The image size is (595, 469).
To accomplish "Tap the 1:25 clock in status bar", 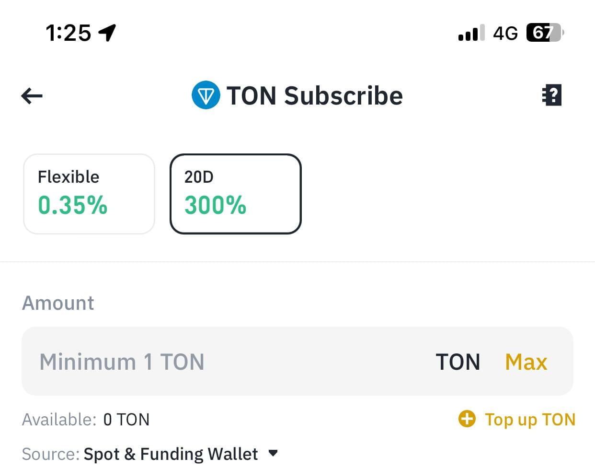I will [68, 33].
